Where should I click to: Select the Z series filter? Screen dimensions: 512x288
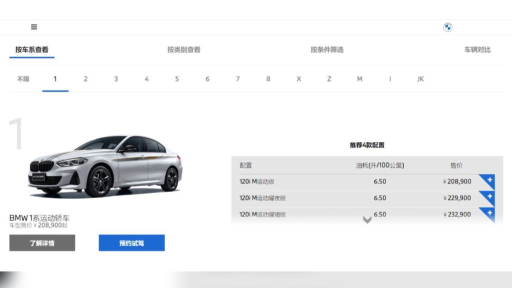click(x=329, y=79)
